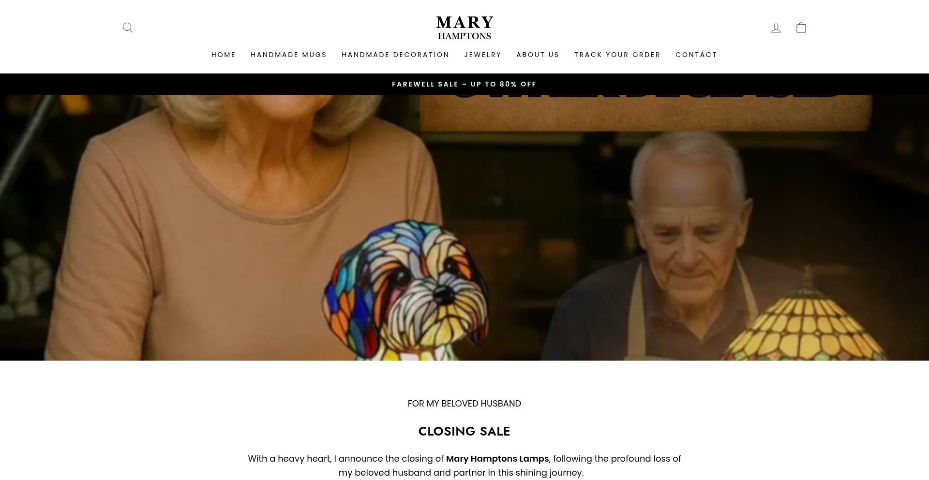View the shopping cart bag icon
This screenshot has width=929, height=480.
point(801,28)
